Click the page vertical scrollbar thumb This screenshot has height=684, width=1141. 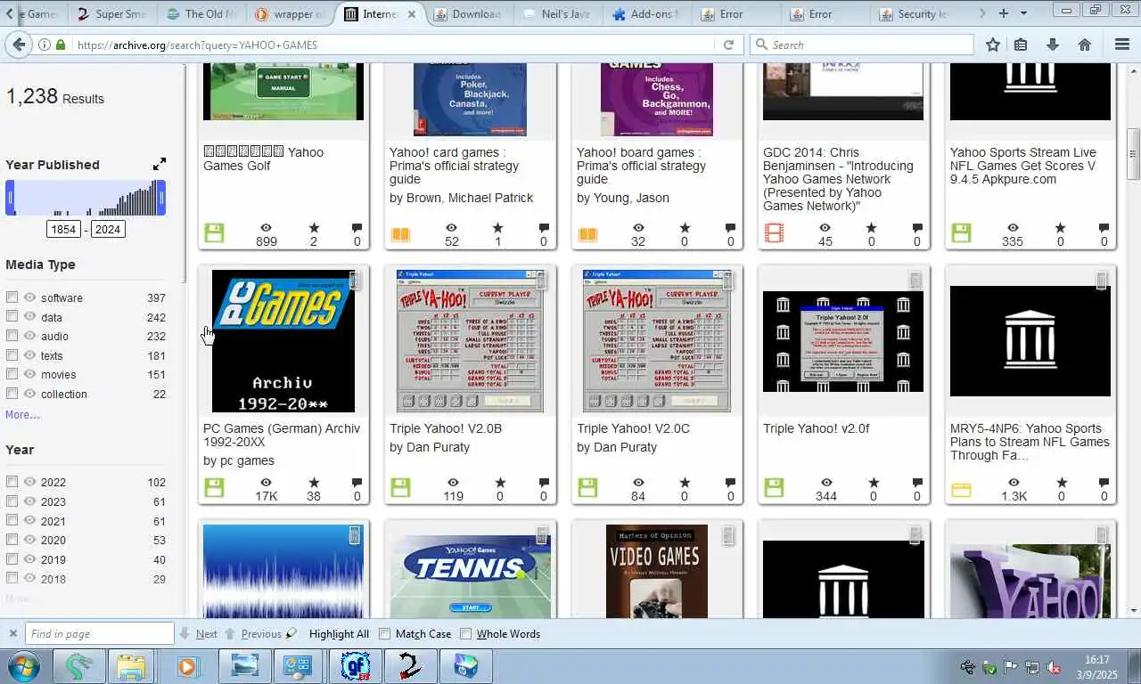point(1134,155)
